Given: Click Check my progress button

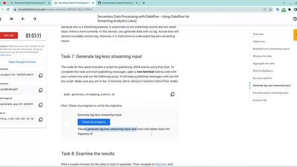Looking at the screenshot, I should click(x=94, y=122).
